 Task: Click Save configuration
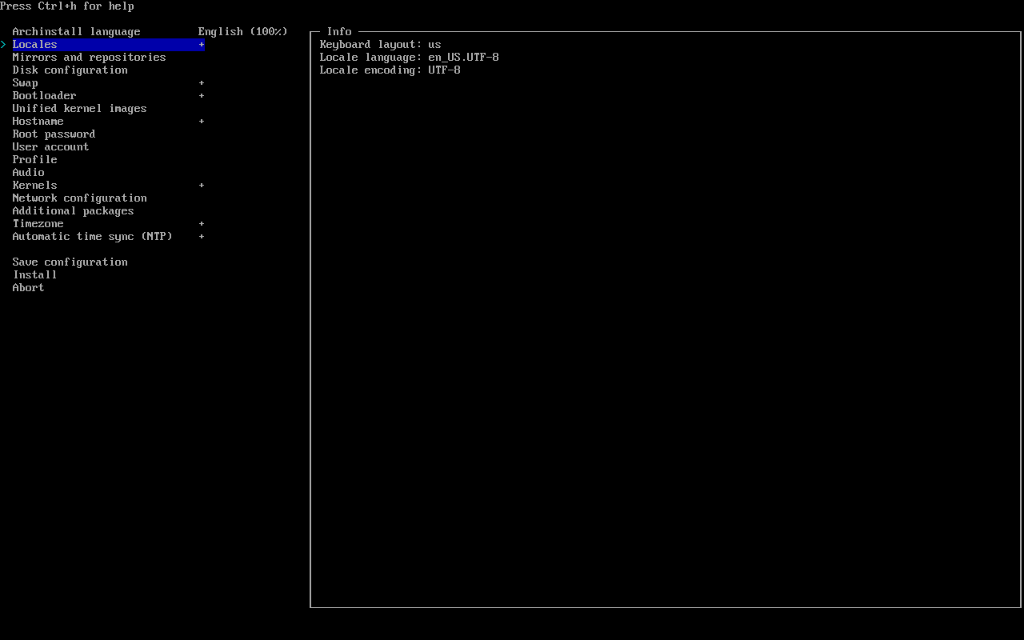[70, 262]
